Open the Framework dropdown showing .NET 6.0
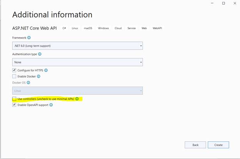The height and width of the screenshot is (159, 240). [77, 46]
